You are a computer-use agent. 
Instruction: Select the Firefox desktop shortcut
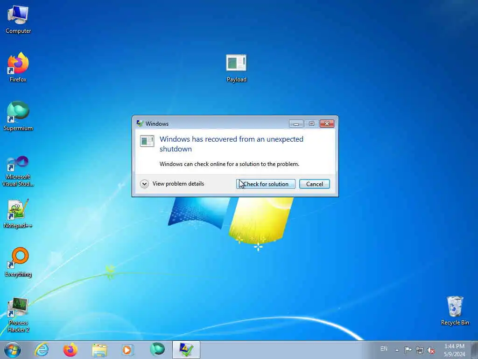(x=18, y=67)
